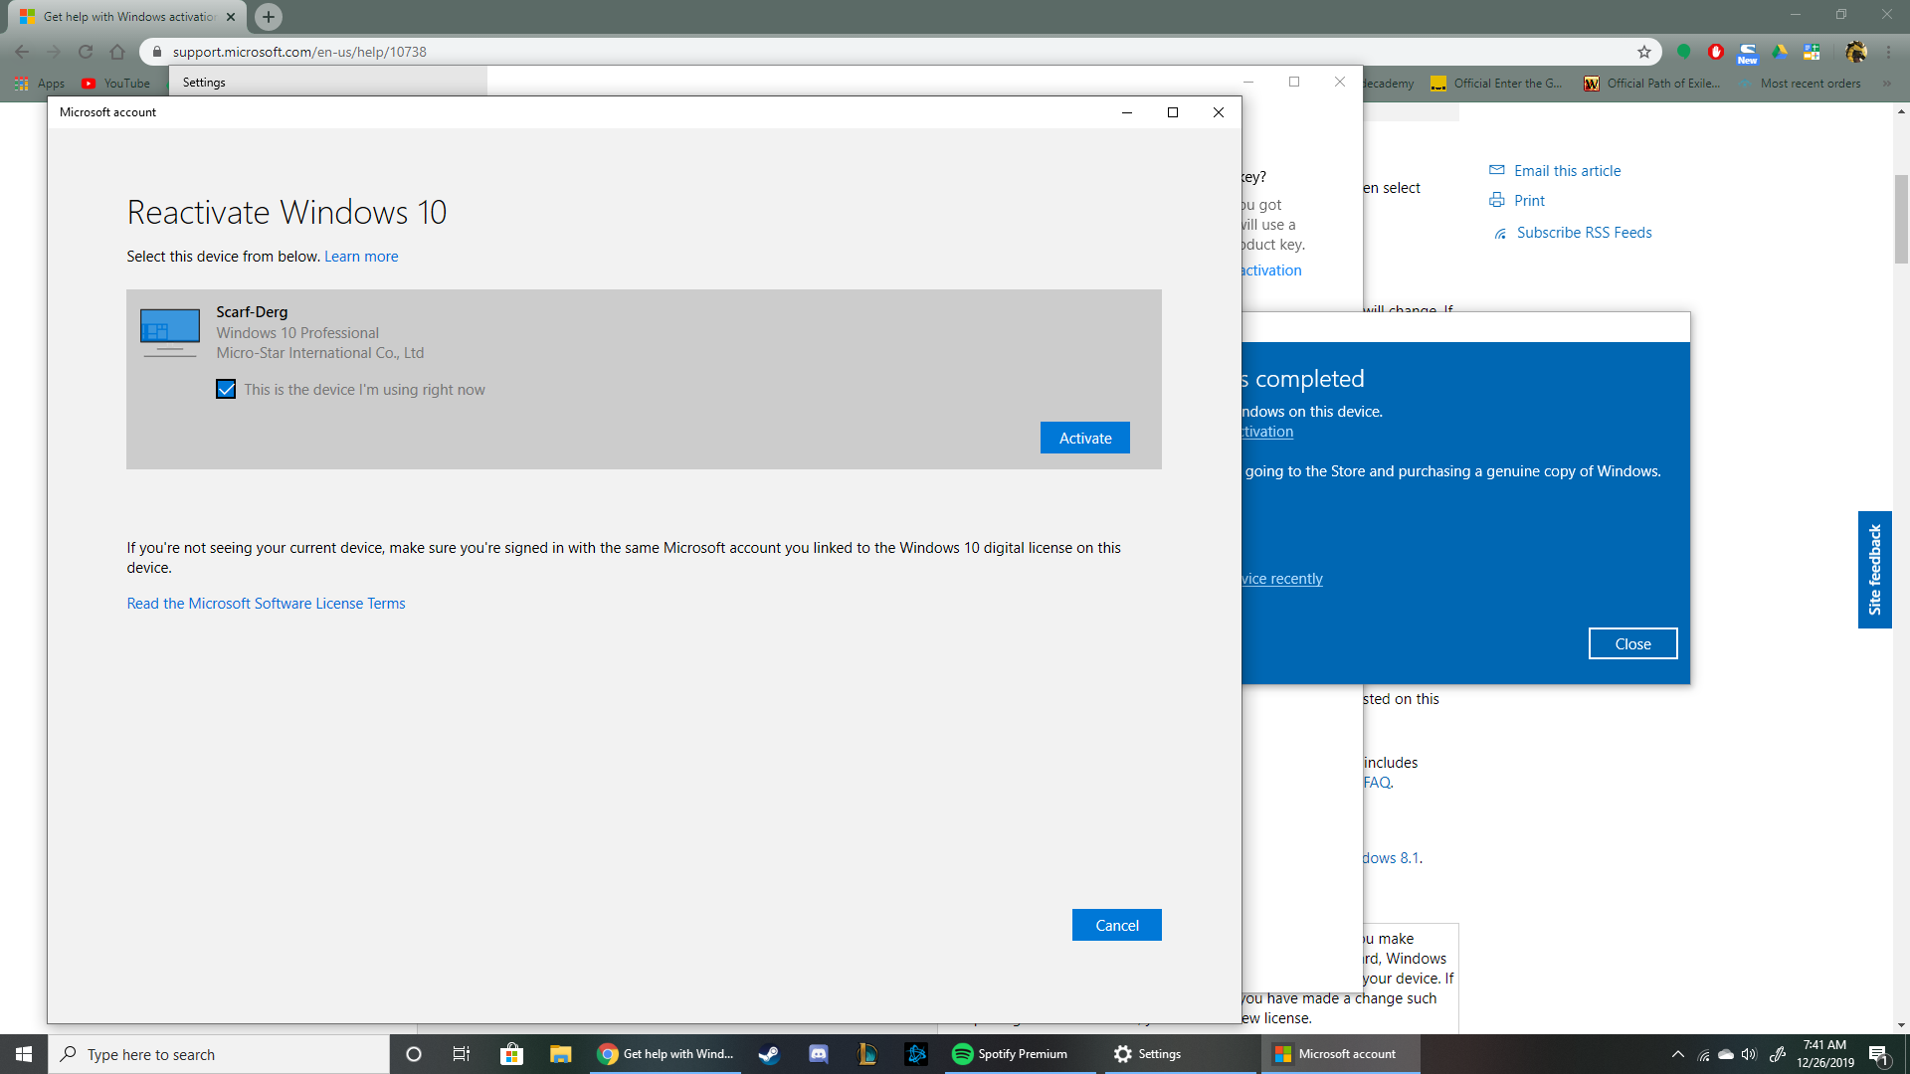Open the Hangouts extension icon
1910x1074 pixels.
[1684, 52]
